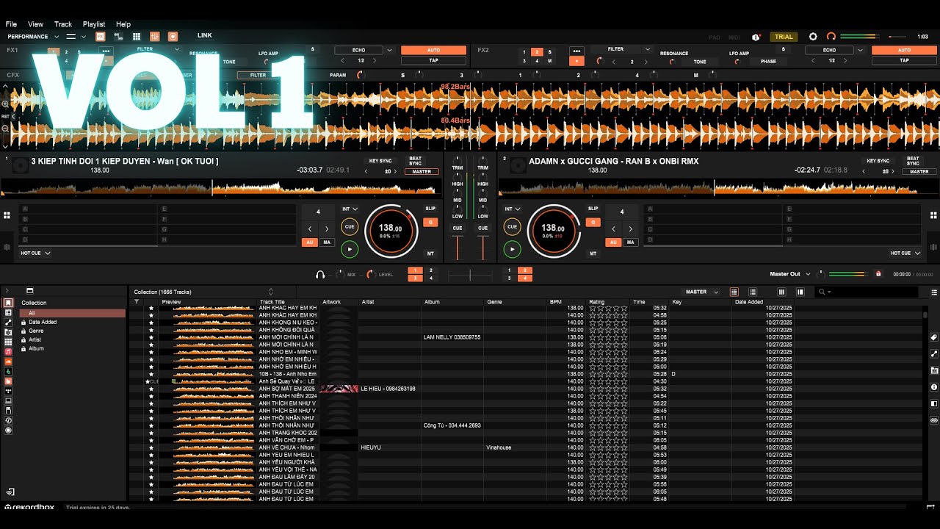The height and width of the screenshot is (529, 940).
Task: Toggle SLIP on deck 1
Action: click(430, 209)
